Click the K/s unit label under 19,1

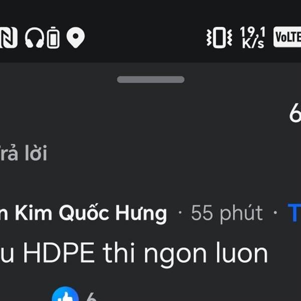253,43
